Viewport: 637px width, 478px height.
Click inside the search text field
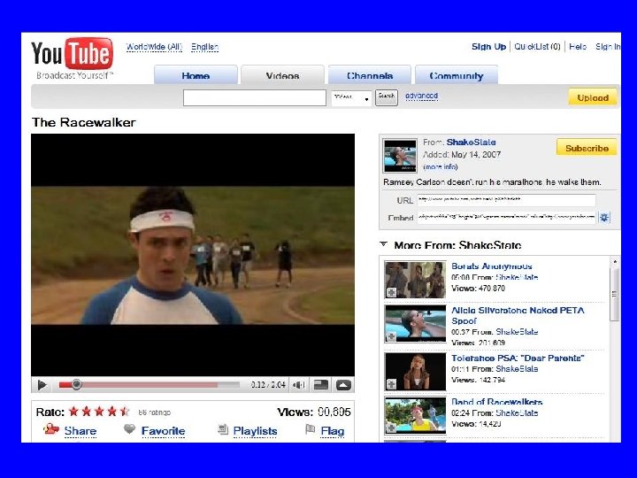[254, 98]
